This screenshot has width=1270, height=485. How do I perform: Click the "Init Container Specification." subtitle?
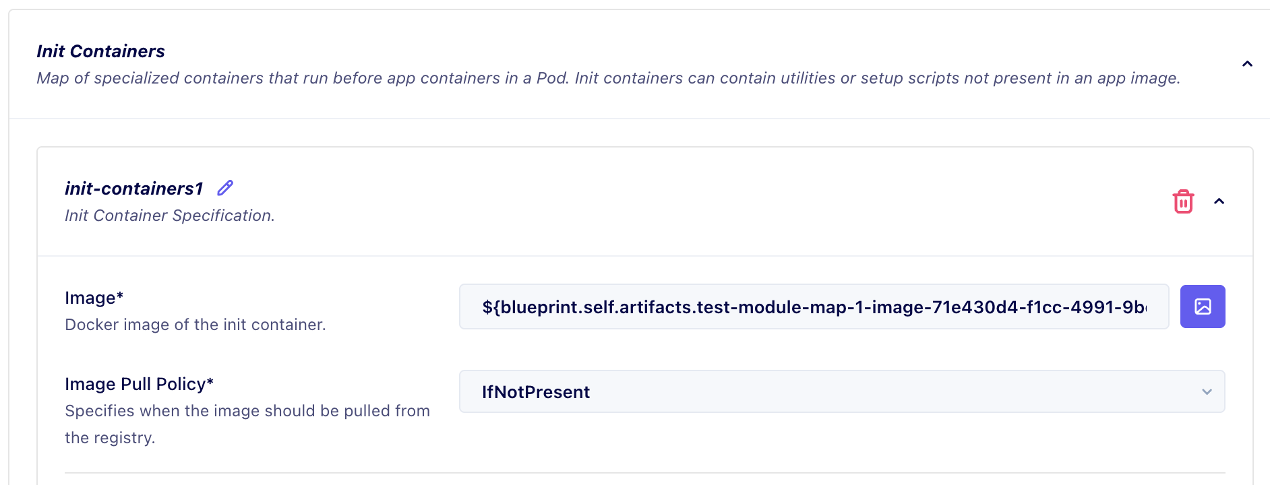coord(170,216)
